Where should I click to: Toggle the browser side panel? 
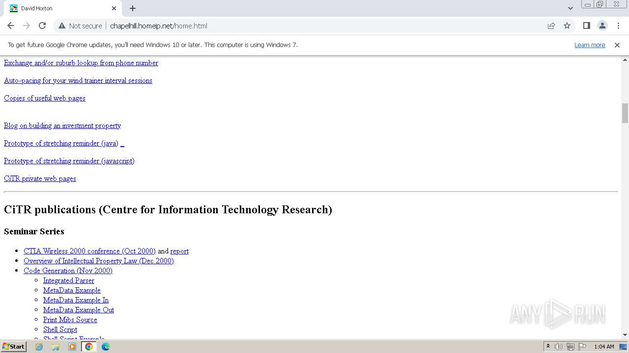point(586,25)
